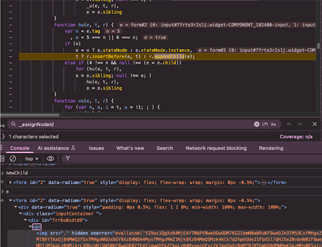
Task: Collapse the expanded form id="2" node
Action: (x=10, y=200)
